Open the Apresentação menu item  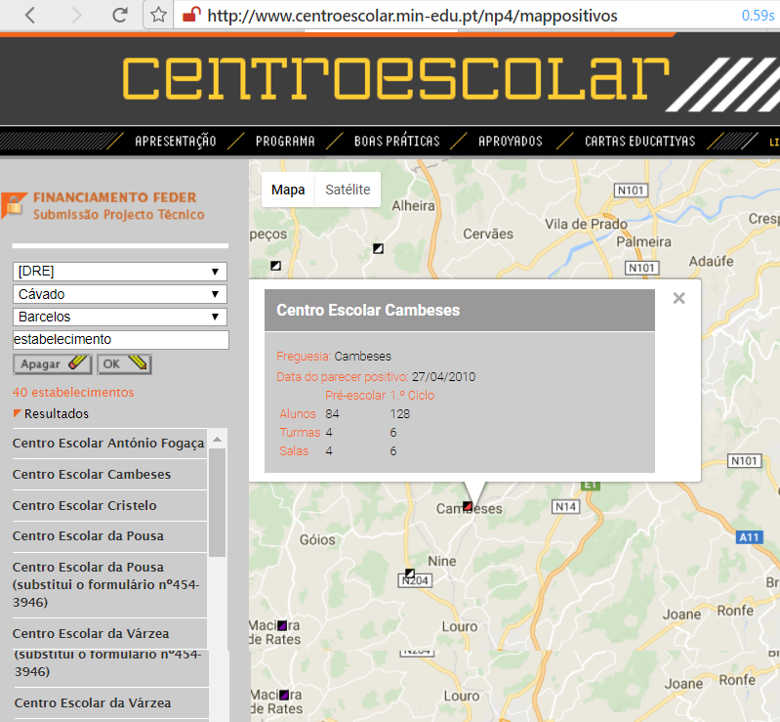[176, 141]
